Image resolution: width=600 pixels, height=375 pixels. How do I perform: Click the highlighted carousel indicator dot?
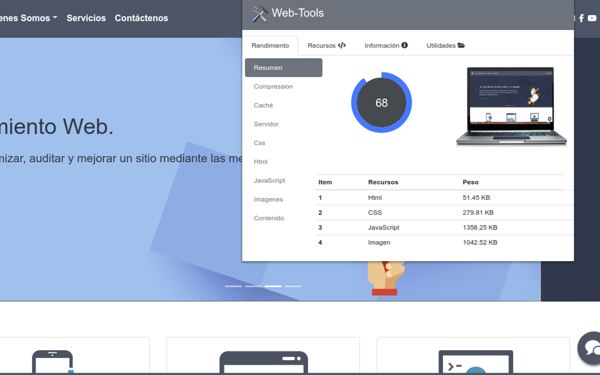coord(274,286)
